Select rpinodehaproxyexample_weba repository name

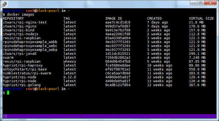pyautogui.click(x=30, y=50)
